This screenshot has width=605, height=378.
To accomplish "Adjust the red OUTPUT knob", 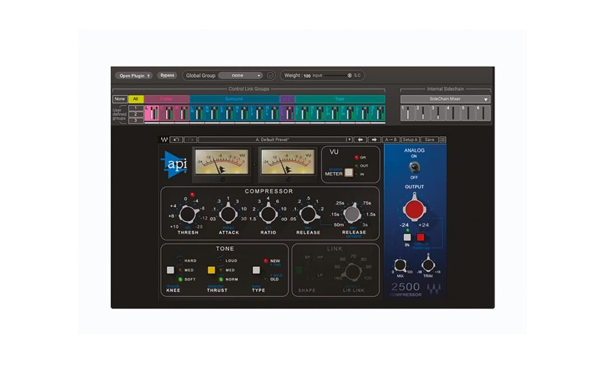I will point(415,208).
